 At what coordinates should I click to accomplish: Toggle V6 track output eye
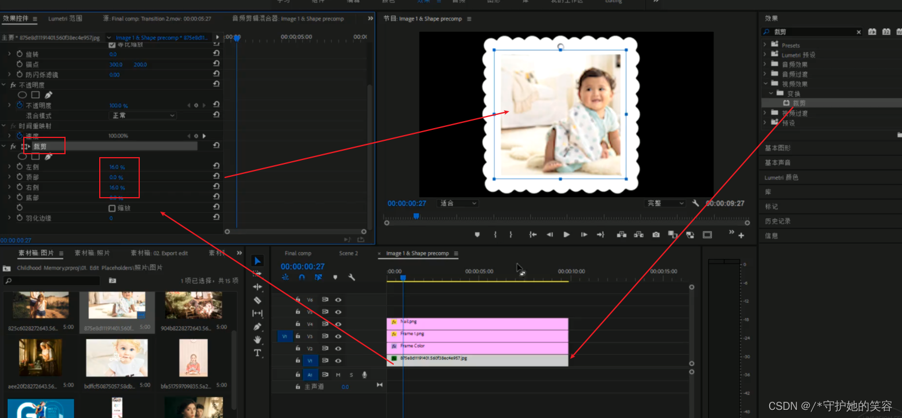(338, 300)
